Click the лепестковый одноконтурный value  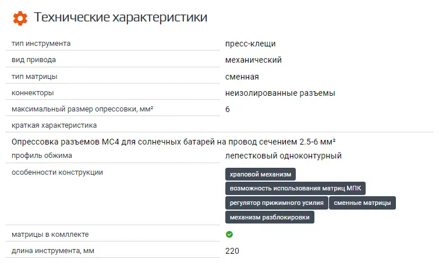tap(283, 156)
